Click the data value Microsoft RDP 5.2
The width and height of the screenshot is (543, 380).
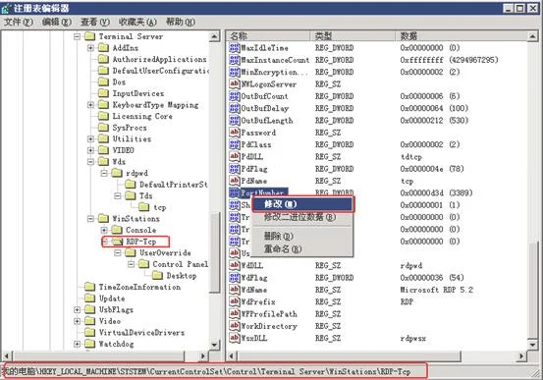436,290
